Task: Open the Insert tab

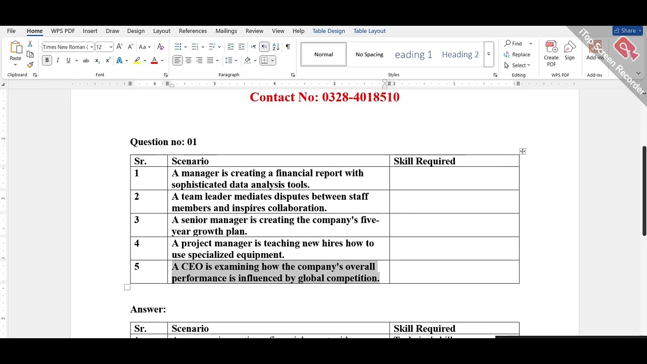Action: point(90,31)
